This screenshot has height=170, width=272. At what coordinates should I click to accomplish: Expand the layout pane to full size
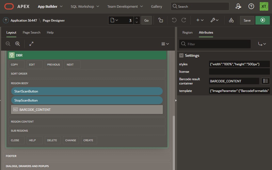pyautogui.click(x=31, y=44)
